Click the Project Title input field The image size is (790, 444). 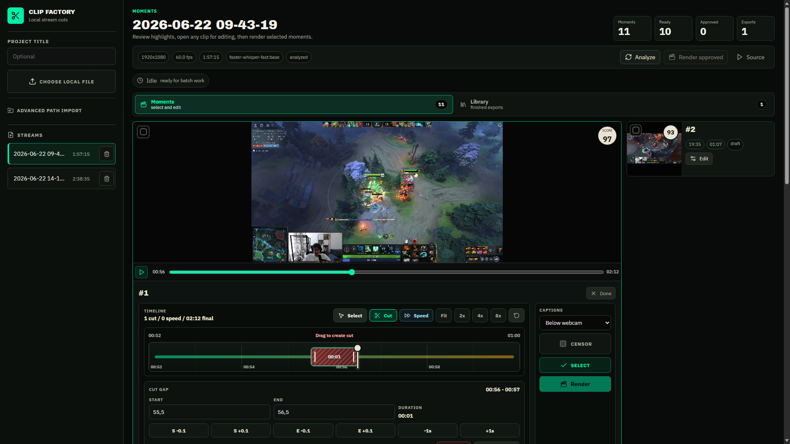61,56
